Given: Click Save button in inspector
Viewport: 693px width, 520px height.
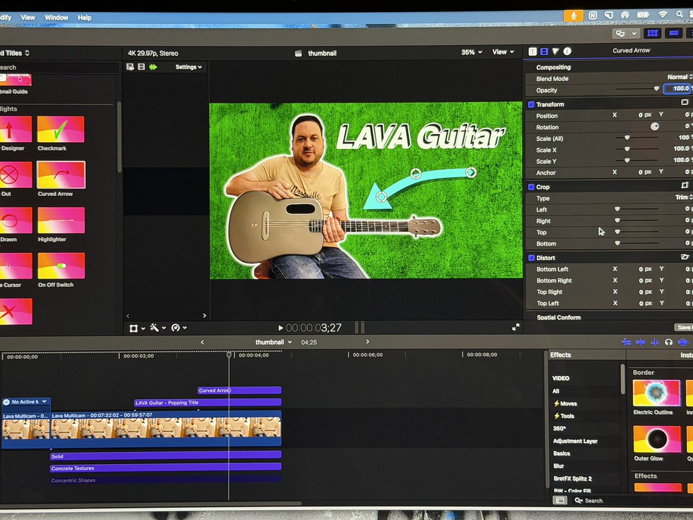Looking at the screenshot, I should click(684, 327).
